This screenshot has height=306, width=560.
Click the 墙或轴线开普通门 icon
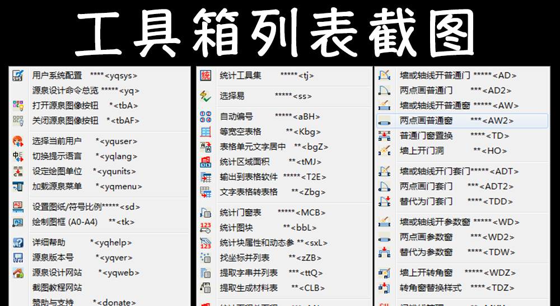coord(384,75)
